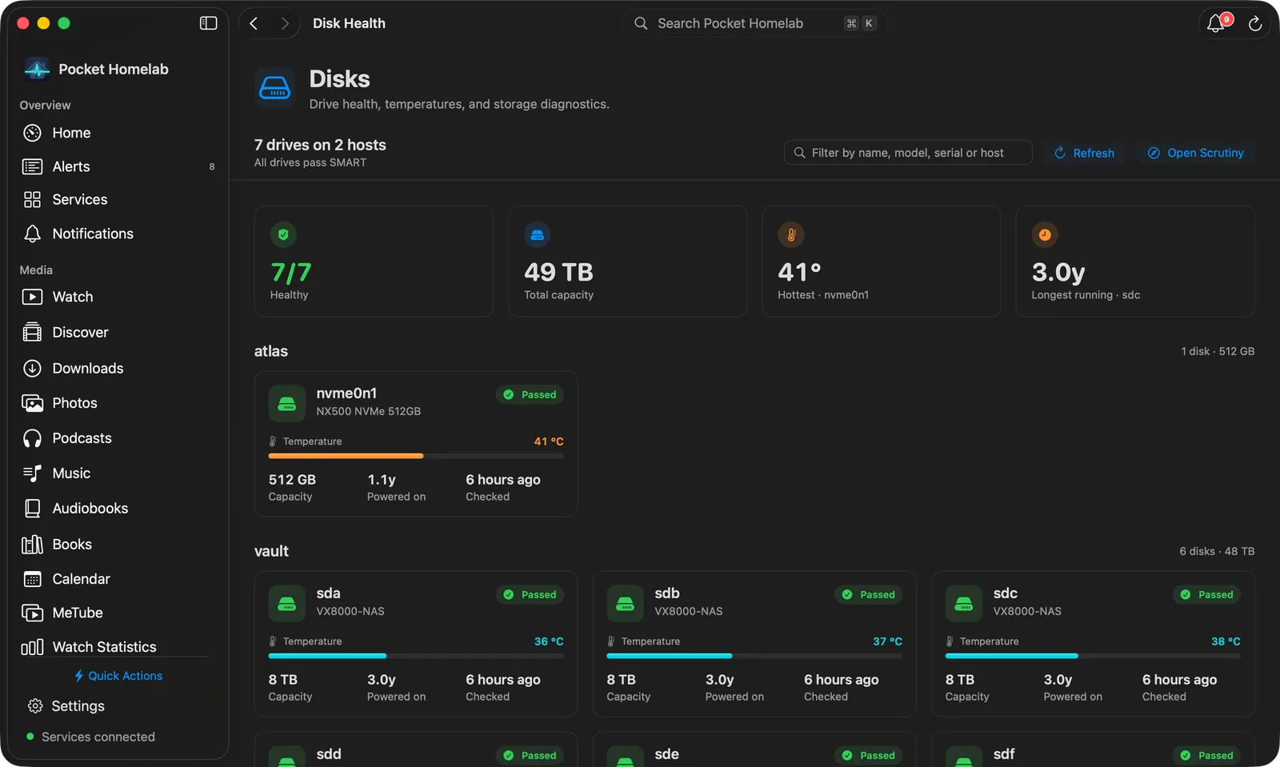Click the Open Scrutiny button

tap(1196, 153)
